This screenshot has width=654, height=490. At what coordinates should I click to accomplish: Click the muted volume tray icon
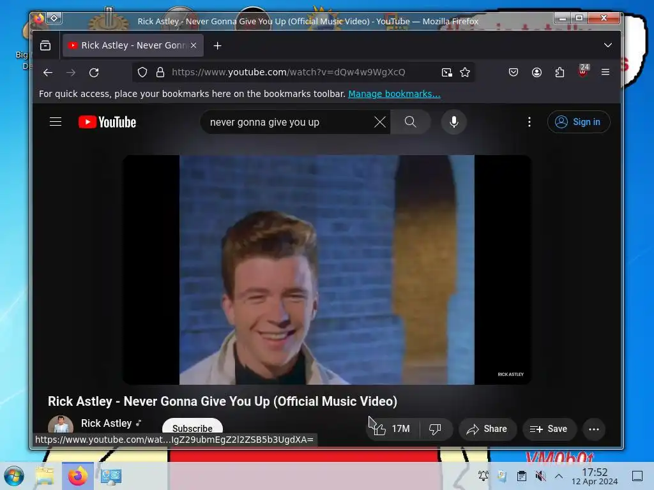click(540, 476)
